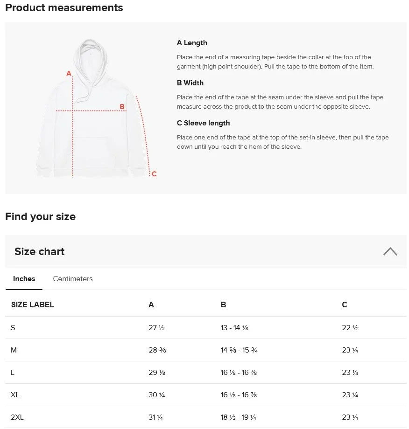The height and width of the screenshot is (429, 409).
Task: Click the B Width heading
Action: pyautogui.click(x=190, y=83)
